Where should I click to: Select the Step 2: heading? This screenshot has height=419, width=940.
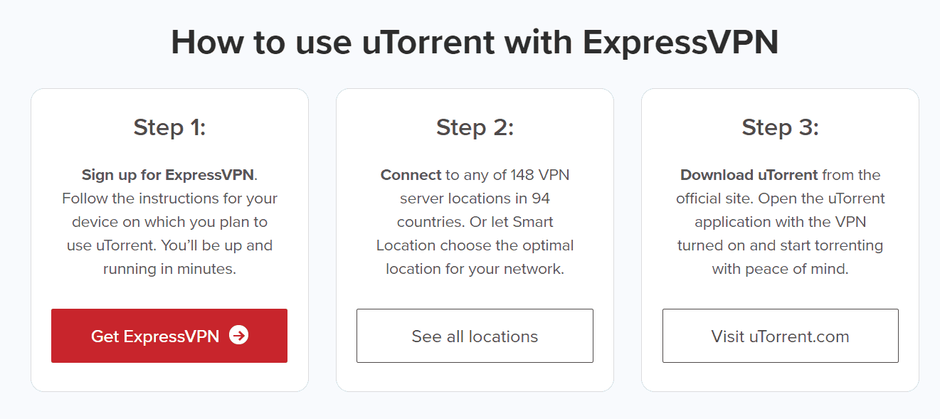click(x=475, y=127)
